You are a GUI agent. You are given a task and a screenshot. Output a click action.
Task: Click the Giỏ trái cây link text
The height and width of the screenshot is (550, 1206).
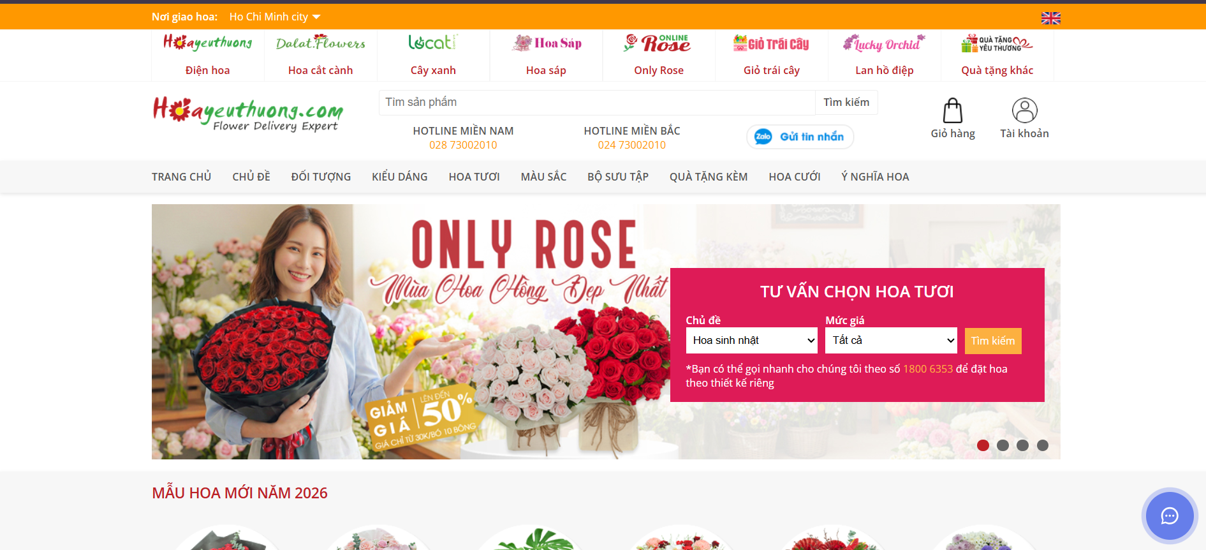(x=772, y=70)
